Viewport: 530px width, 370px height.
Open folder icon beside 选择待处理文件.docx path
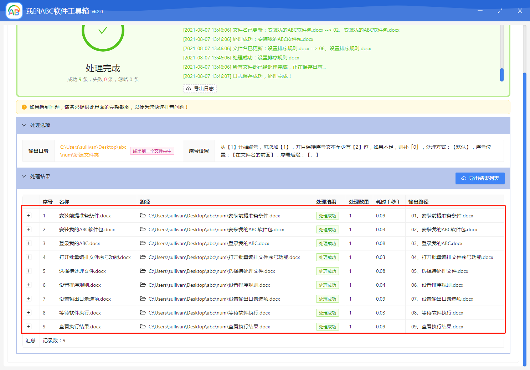pyautogui.click(x=143, y=271)
